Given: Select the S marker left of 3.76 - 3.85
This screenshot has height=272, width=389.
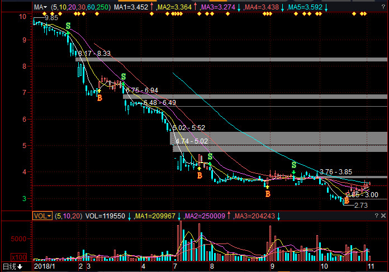Looking at the screenshot, I should [x=293, y=165].
